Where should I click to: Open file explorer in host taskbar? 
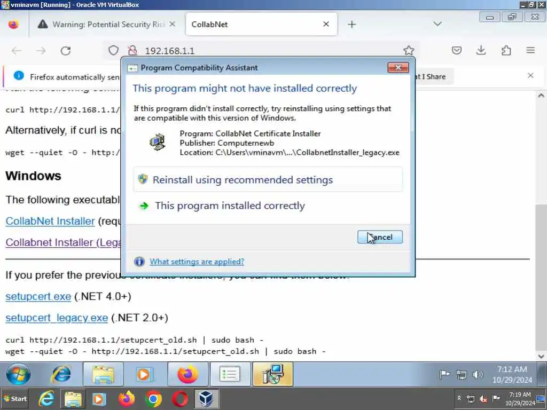[x=73, y=399]
